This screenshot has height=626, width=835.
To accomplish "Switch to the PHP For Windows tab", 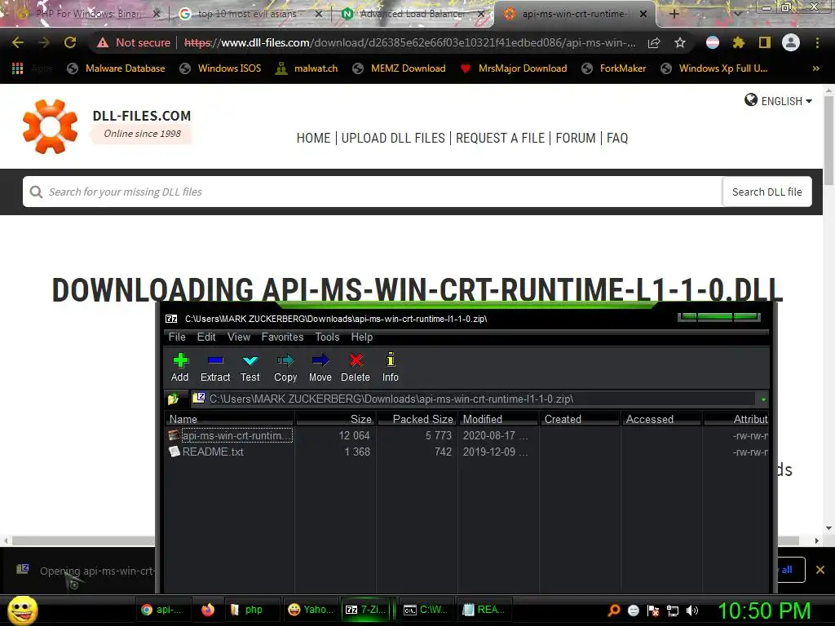I will (x=88, y=14).
